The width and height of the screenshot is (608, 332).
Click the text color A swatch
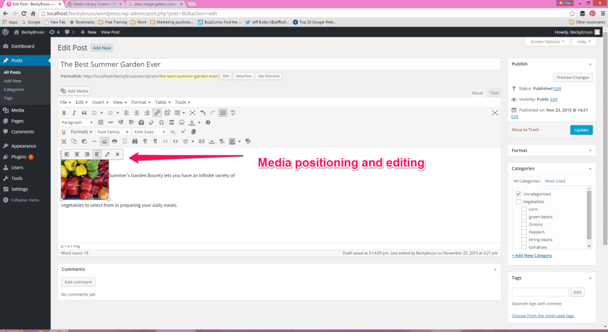pyautogui.click(x=192, y=122)
